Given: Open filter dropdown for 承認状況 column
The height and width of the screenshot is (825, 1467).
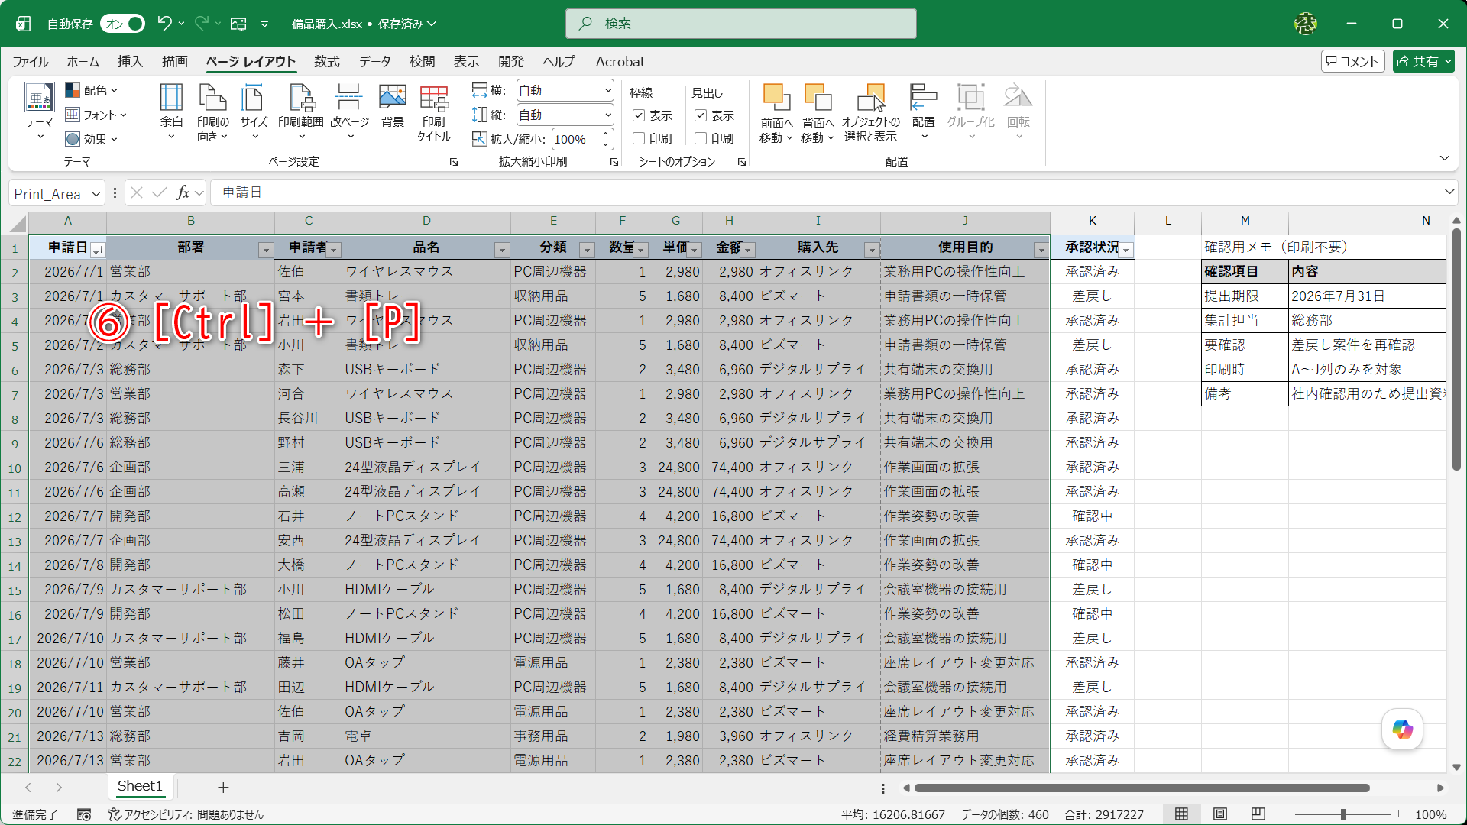Looking at the screenshot, I should (1125, 250).
